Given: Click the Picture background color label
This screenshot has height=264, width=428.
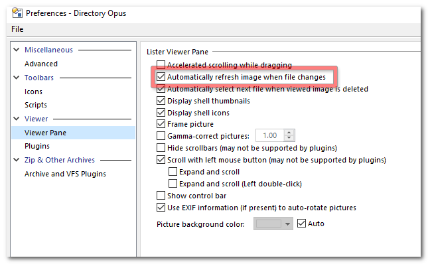Looking at the screenshot, I should (x=200, y=224).
